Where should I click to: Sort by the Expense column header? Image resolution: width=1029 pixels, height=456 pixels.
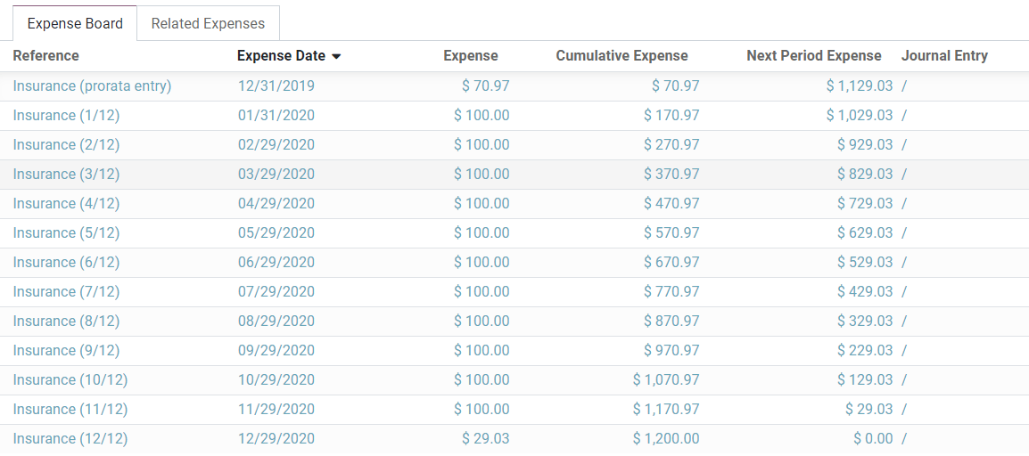[x=471, y=56]
